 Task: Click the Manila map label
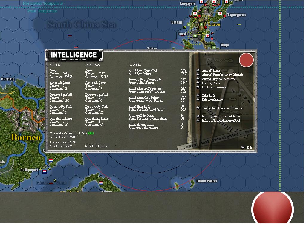[x=183, y=34]
